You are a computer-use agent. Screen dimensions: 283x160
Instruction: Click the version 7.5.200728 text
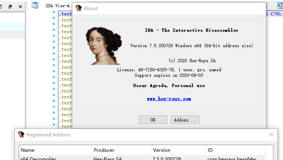point(192,46)
